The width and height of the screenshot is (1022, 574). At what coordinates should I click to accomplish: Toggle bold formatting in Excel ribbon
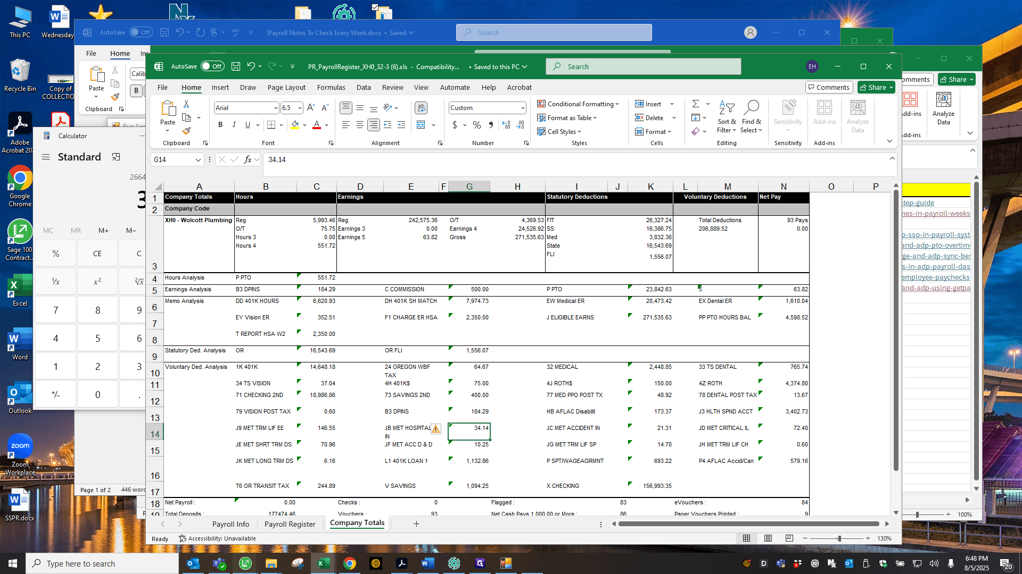point(220,125)
